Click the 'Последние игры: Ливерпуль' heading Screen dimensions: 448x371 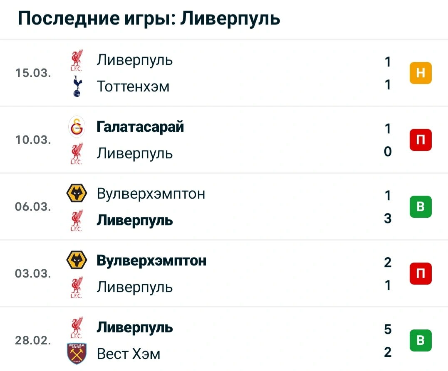[149, 19]
